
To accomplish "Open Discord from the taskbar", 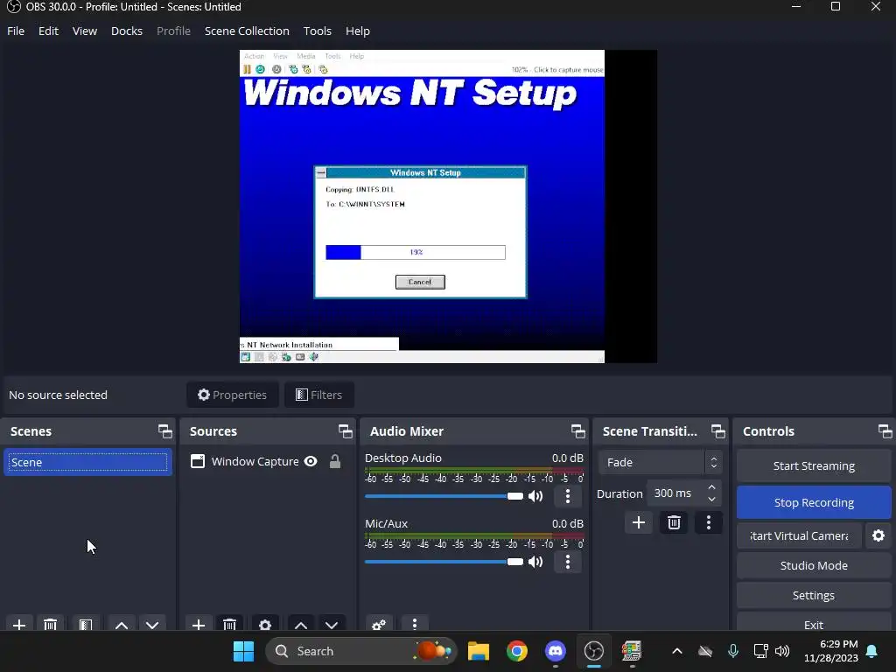I will pyautogui.click(x=556, y=651).
